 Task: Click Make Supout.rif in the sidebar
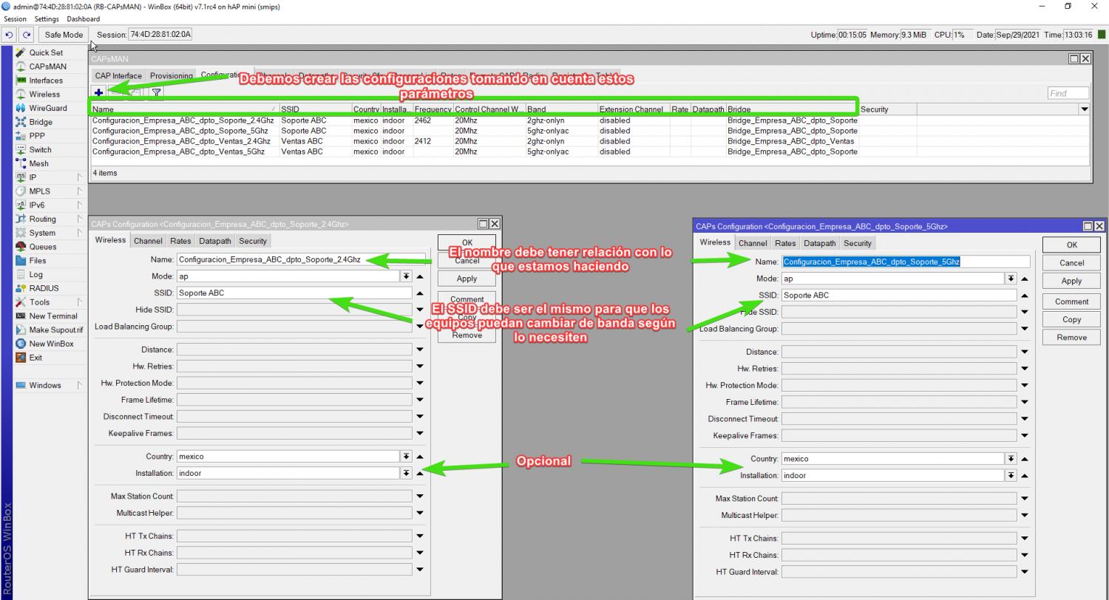(55, 330)
